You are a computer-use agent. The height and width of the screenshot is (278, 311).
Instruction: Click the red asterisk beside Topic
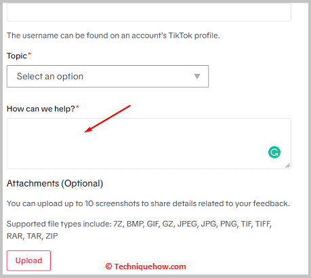click(29, 54)
